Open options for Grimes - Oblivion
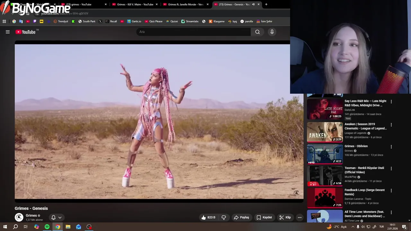 click(x=391, y=147)
